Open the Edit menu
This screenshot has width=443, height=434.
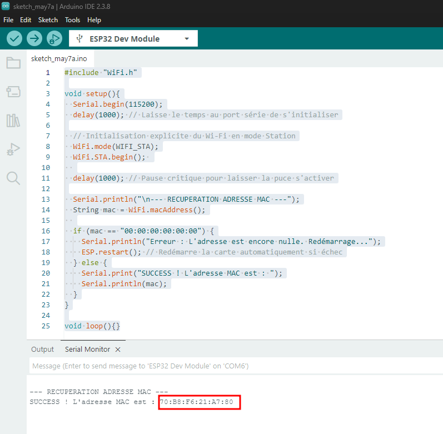[26, 20]
